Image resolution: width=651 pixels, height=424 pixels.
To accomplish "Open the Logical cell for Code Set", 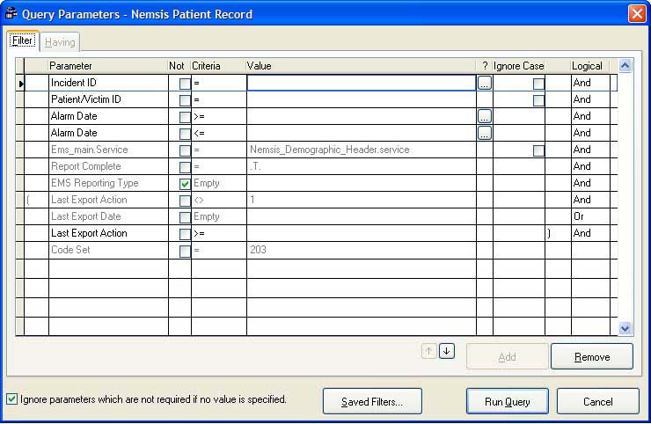I will (590, 250).
